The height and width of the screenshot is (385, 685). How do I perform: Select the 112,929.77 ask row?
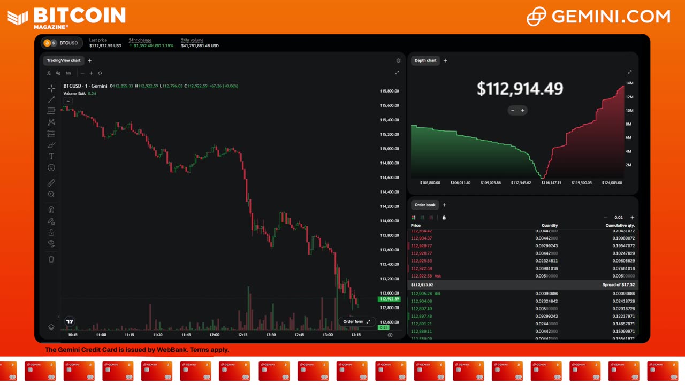pos(522,246)
